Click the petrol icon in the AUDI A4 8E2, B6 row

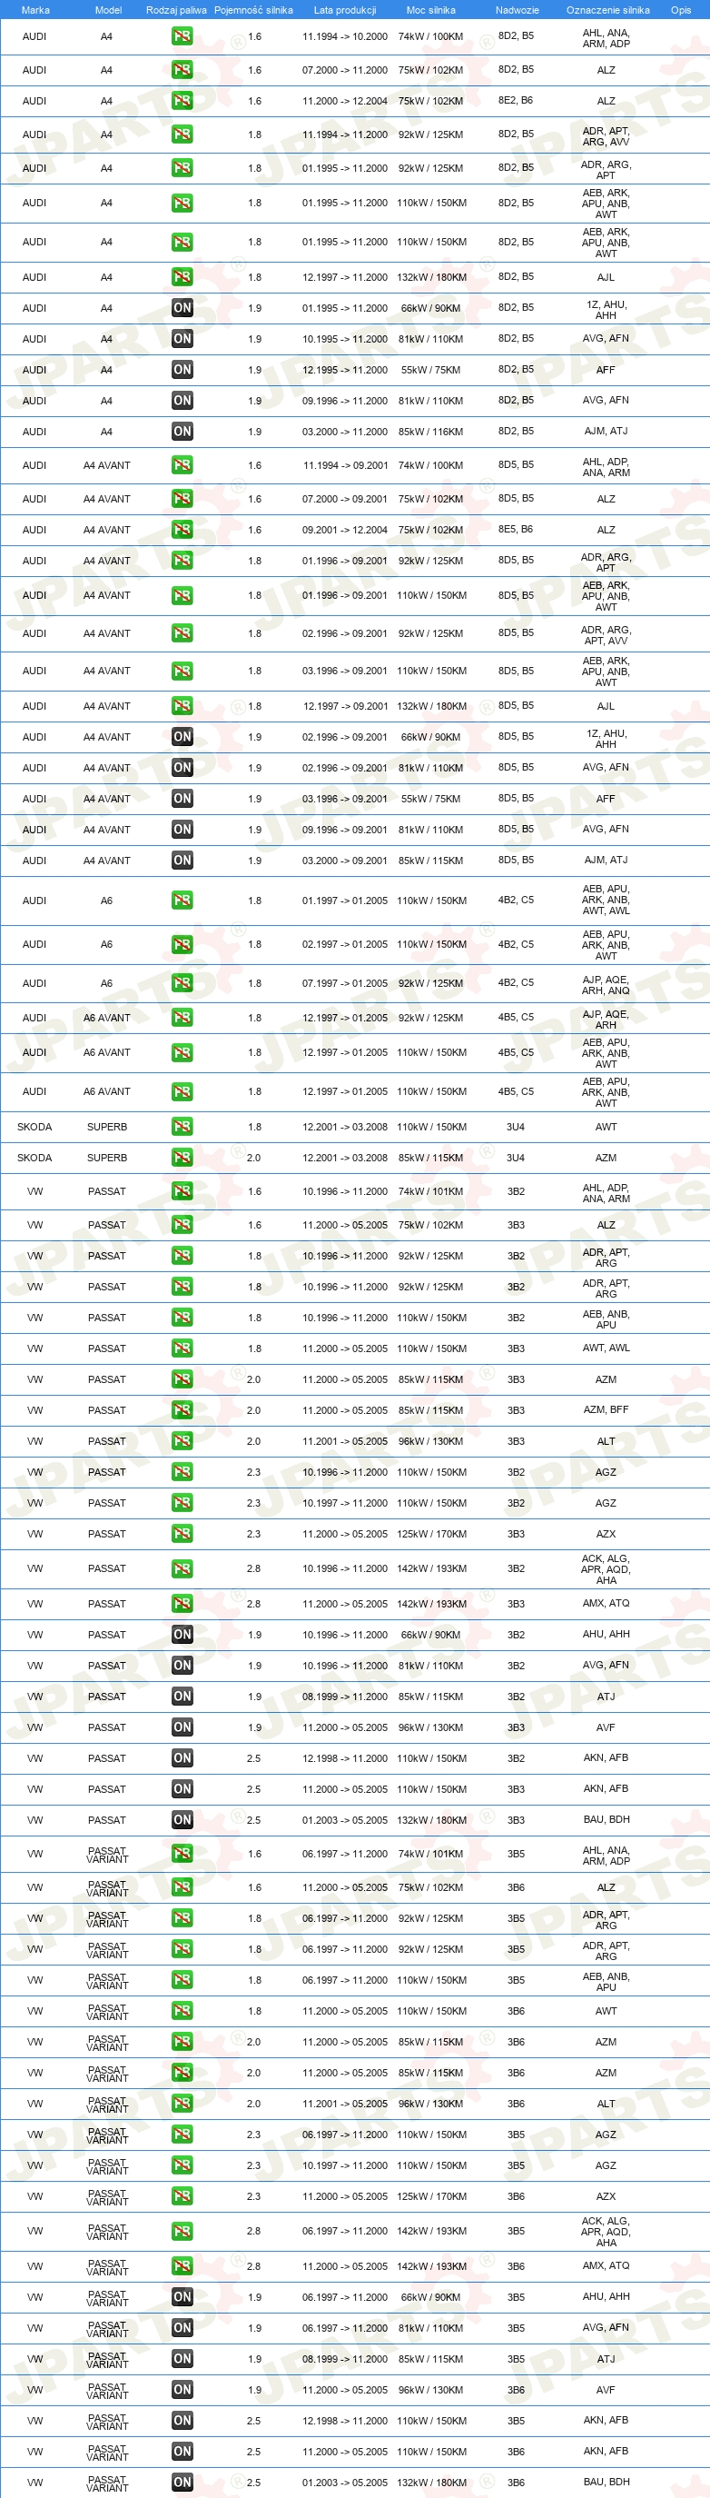[182, 101]
